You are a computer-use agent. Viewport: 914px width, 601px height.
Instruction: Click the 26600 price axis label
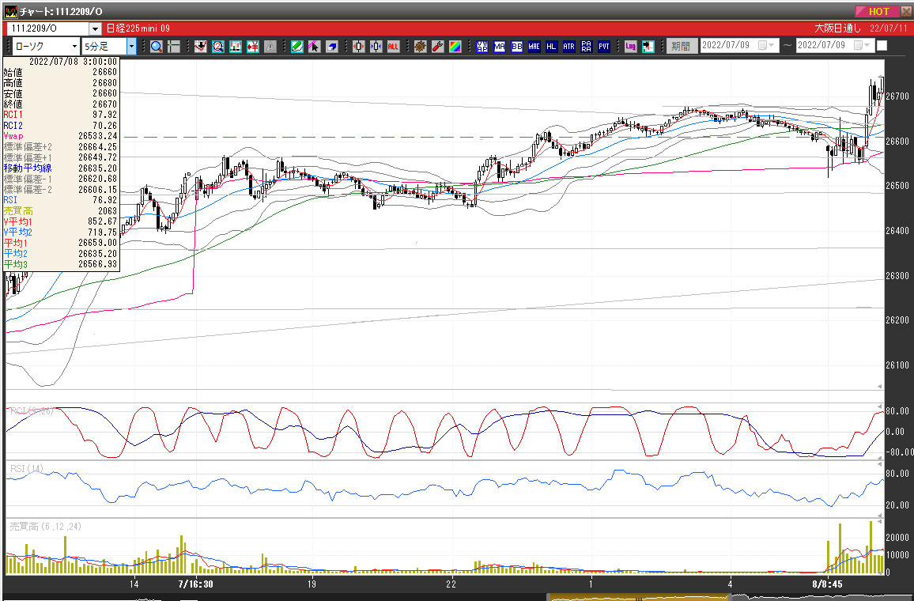[x=897, y=141]
